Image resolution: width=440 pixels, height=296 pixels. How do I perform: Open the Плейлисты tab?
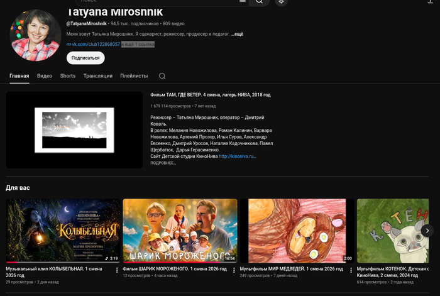(x=134, y=76)
